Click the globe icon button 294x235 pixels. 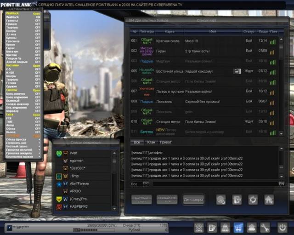pyautogui.click(x=221, y=199)
